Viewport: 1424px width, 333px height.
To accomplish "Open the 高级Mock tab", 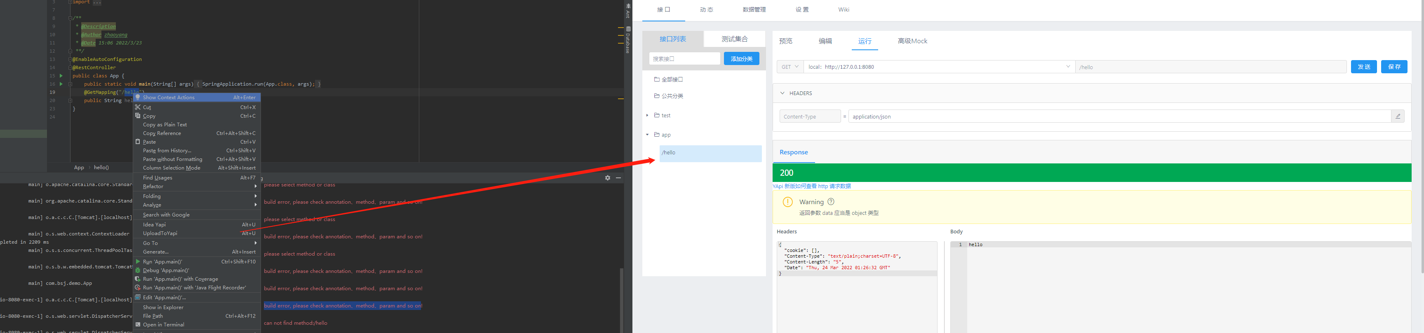I will click(912, 41).
